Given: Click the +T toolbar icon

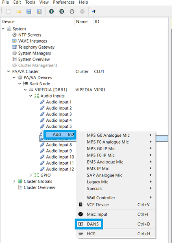Looking at the screenshot, I should (x=94, y=11).
